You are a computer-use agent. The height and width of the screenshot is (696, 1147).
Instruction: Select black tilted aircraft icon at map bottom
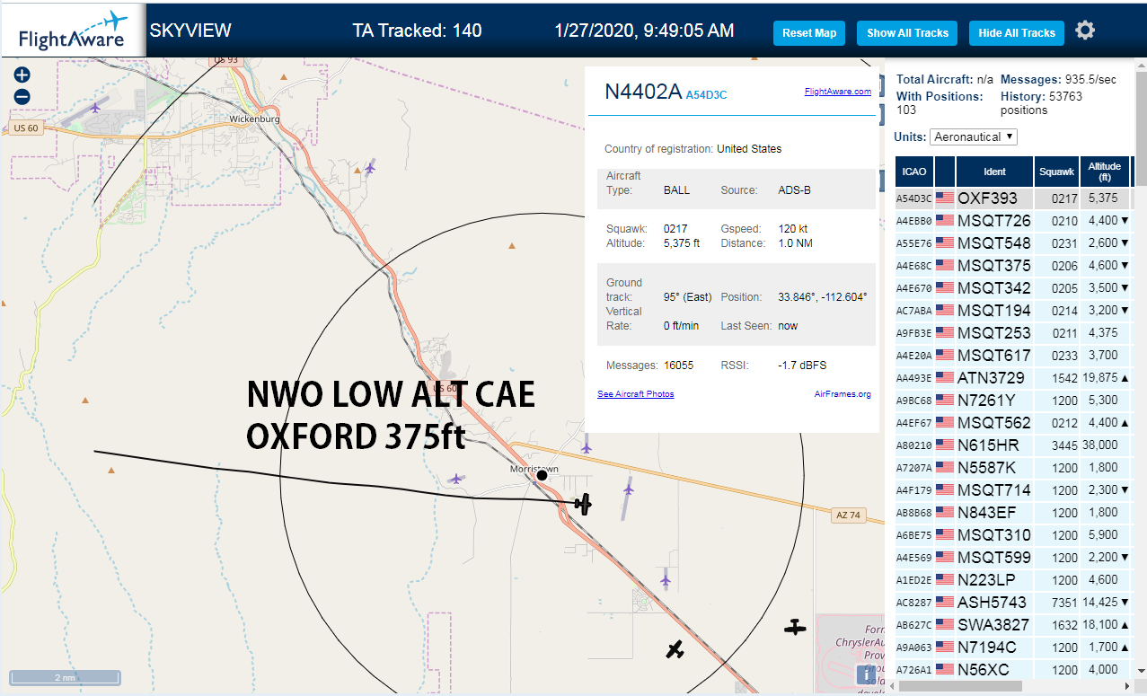tap(675, 648)
